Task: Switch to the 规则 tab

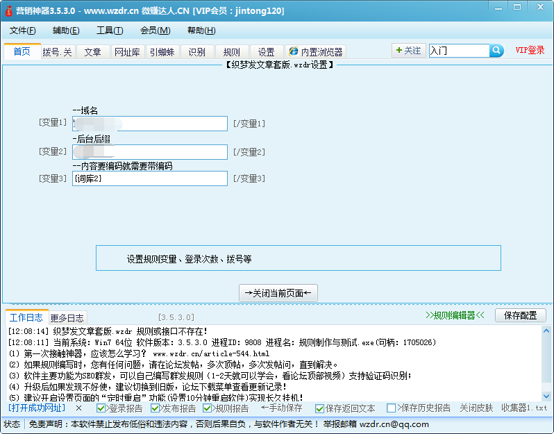Action: (x=232, y=52)
